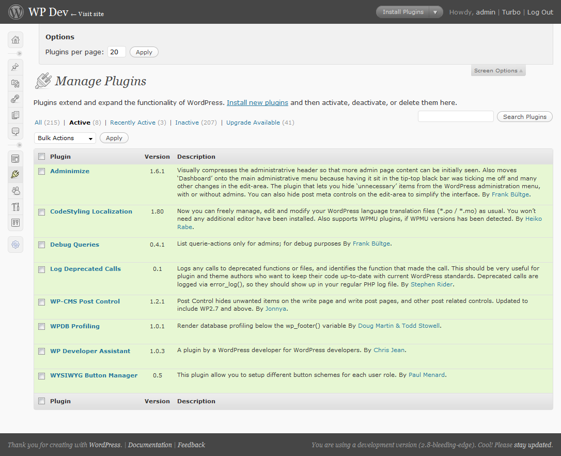561x456 pixels.
Task: Toggle select-all checkbox in table footer
Action: 42,401
